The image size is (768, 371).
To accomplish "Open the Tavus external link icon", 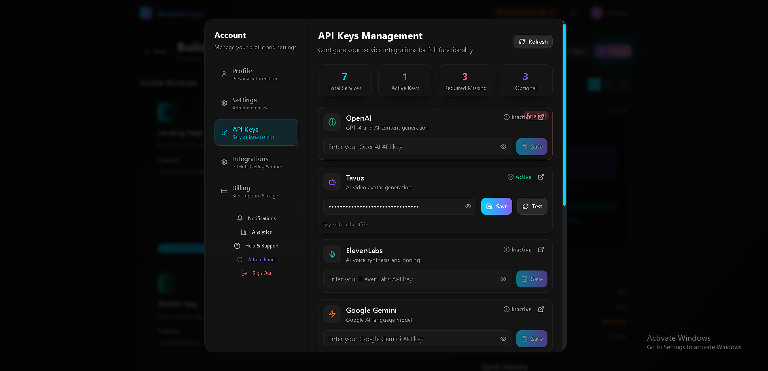I will (541, 177).
